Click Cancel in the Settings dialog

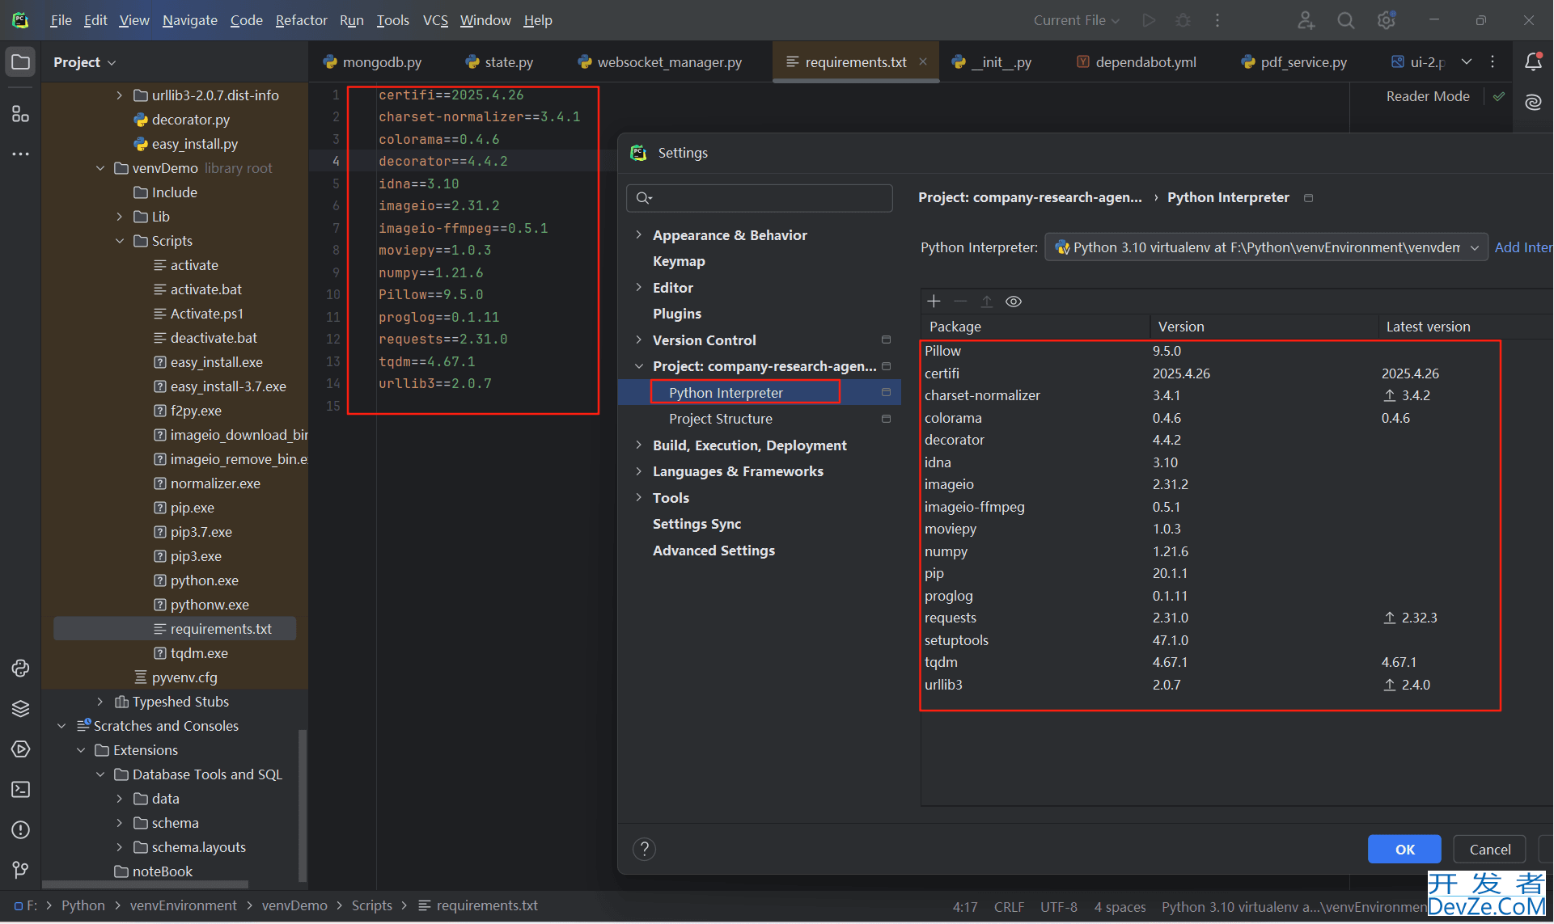[1489, 849]
